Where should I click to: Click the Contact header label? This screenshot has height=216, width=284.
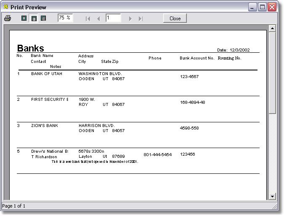(38, 62)
